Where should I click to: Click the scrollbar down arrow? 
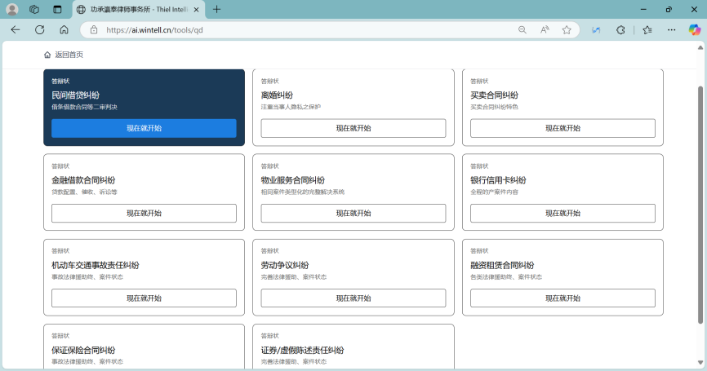tap(700, 363)
